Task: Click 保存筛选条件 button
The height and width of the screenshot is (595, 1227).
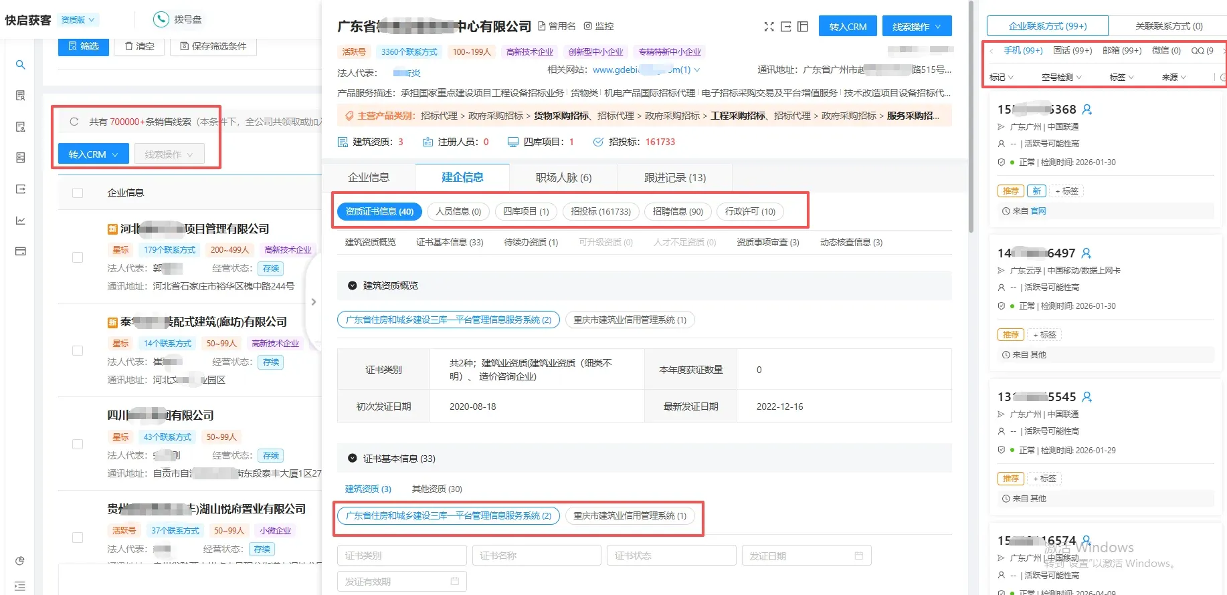Action: pyautogui.click(x=213, y=46)
